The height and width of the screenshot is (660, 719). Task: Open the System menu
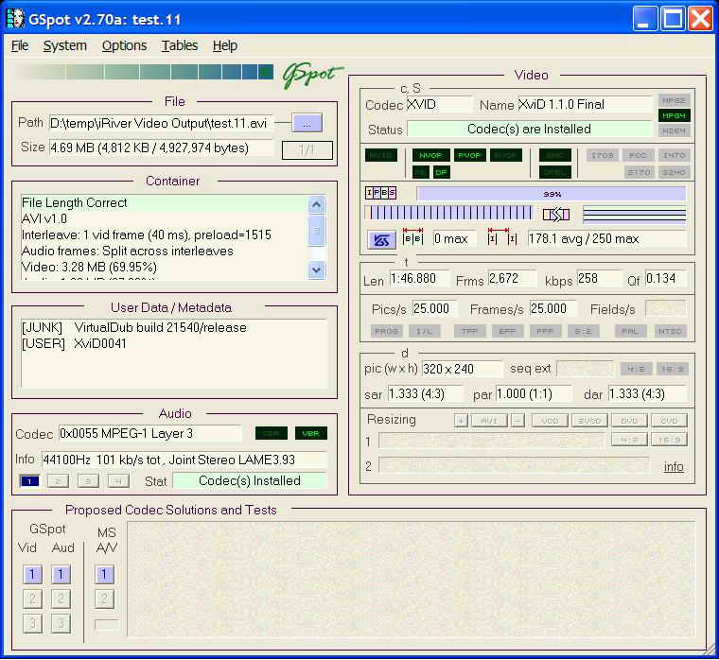[x=64, y=45]
